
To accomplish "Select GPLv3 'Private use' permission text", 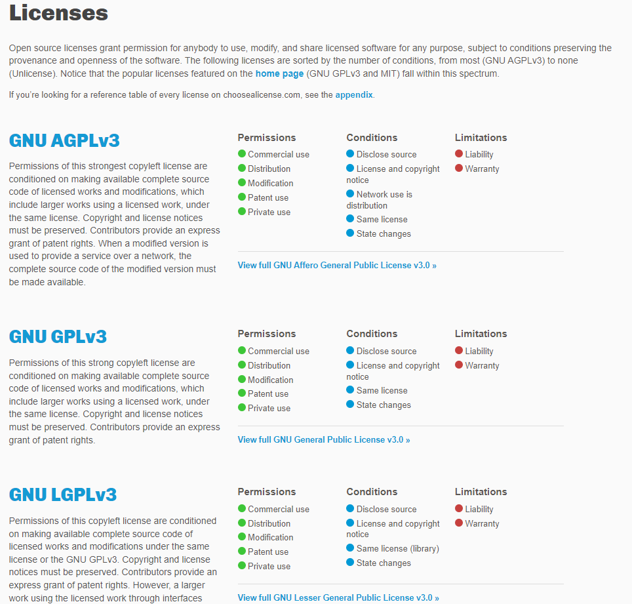I will coord(269,409).
